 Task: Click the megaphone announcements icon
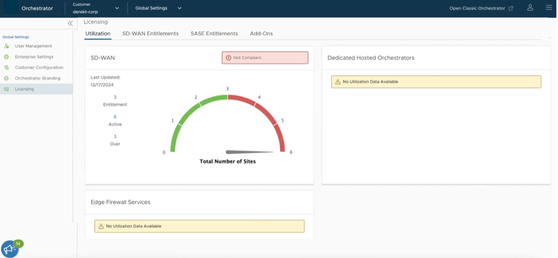tap(10, 248)
